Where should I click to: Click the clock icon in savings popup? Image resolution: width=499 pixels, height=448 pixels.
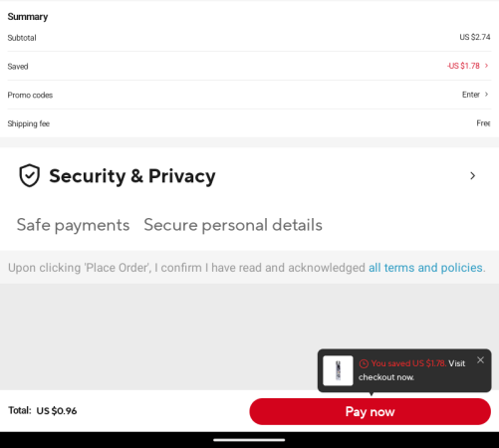pos(364,363)
